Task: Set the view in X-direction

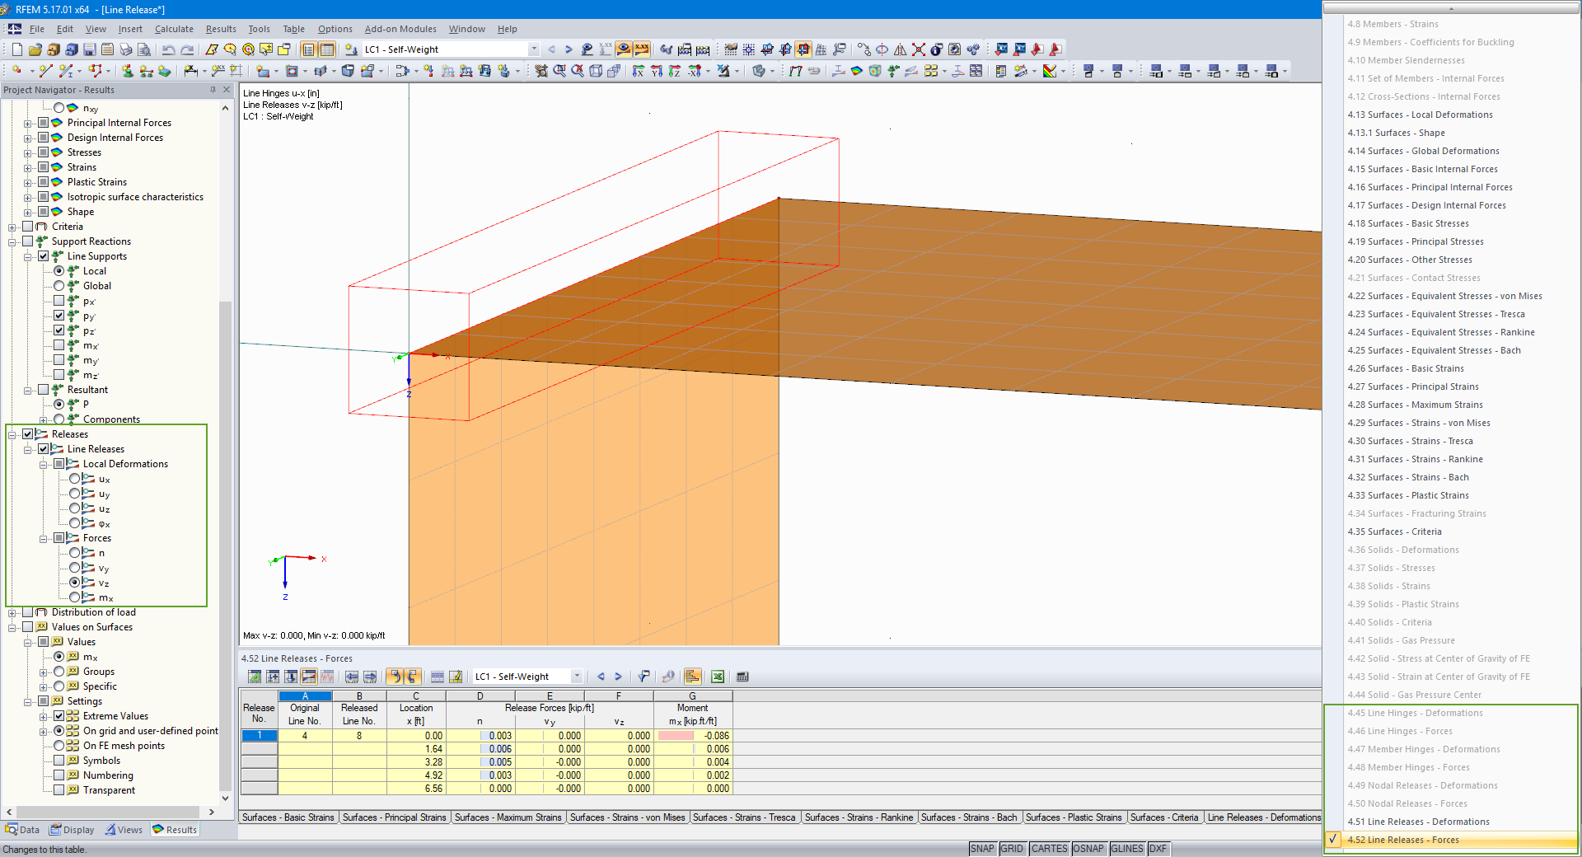Action: click(639, 71)
